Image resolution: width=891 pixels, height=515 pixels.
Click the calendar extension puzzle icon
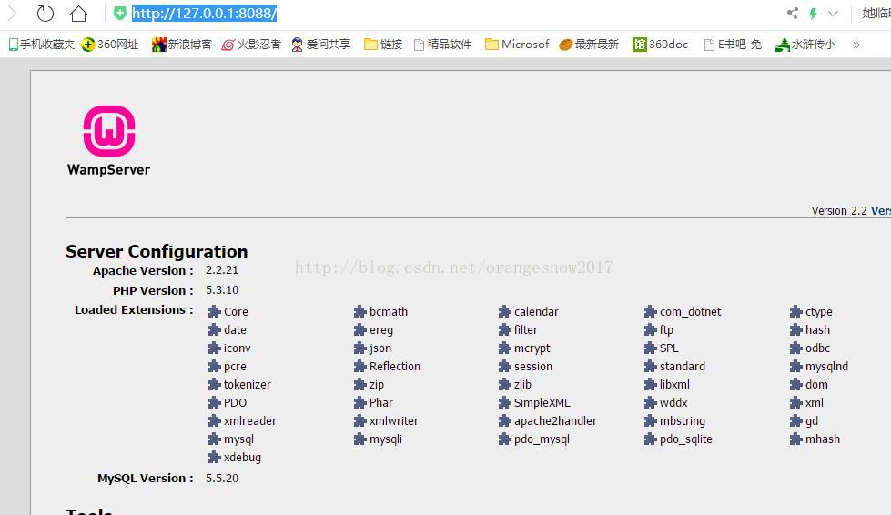click(x=504, y=311)
